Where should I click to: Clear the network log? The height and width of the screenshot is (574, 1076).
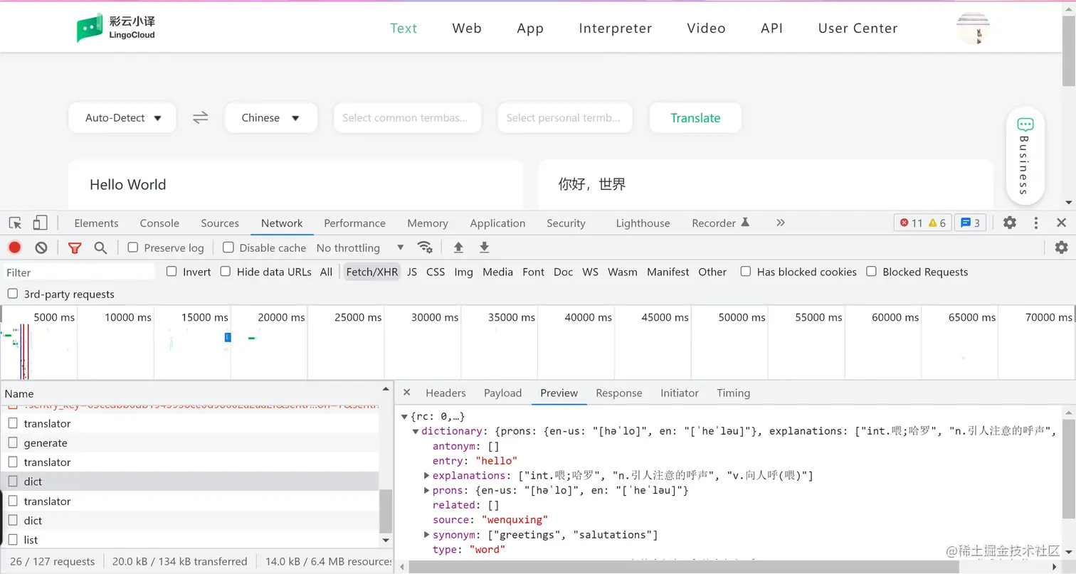[x=41, y=248]
